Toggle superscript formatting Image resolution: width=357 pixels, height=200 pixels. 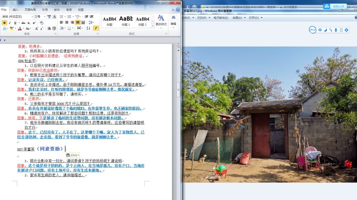[x=34, y=23]
